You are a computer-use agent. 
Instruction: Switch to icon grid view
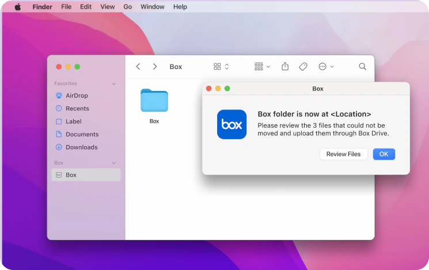coord(217,66)
